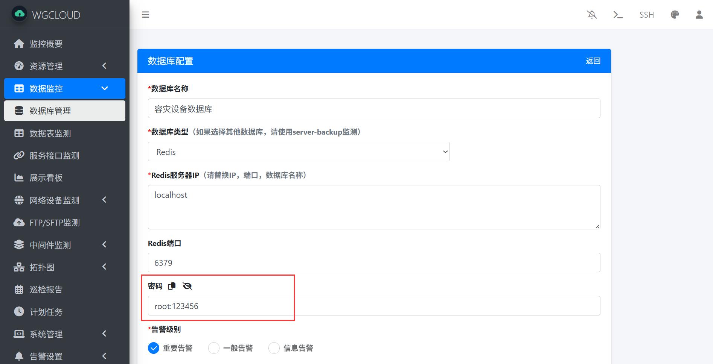Open the theme palette icon

(x=675, y=15)
